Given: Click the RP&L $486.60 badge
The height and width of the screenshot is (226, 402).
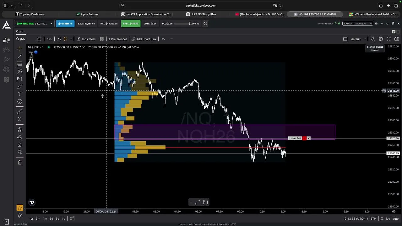Looking at the screenshot, I should tap(131, 24).
